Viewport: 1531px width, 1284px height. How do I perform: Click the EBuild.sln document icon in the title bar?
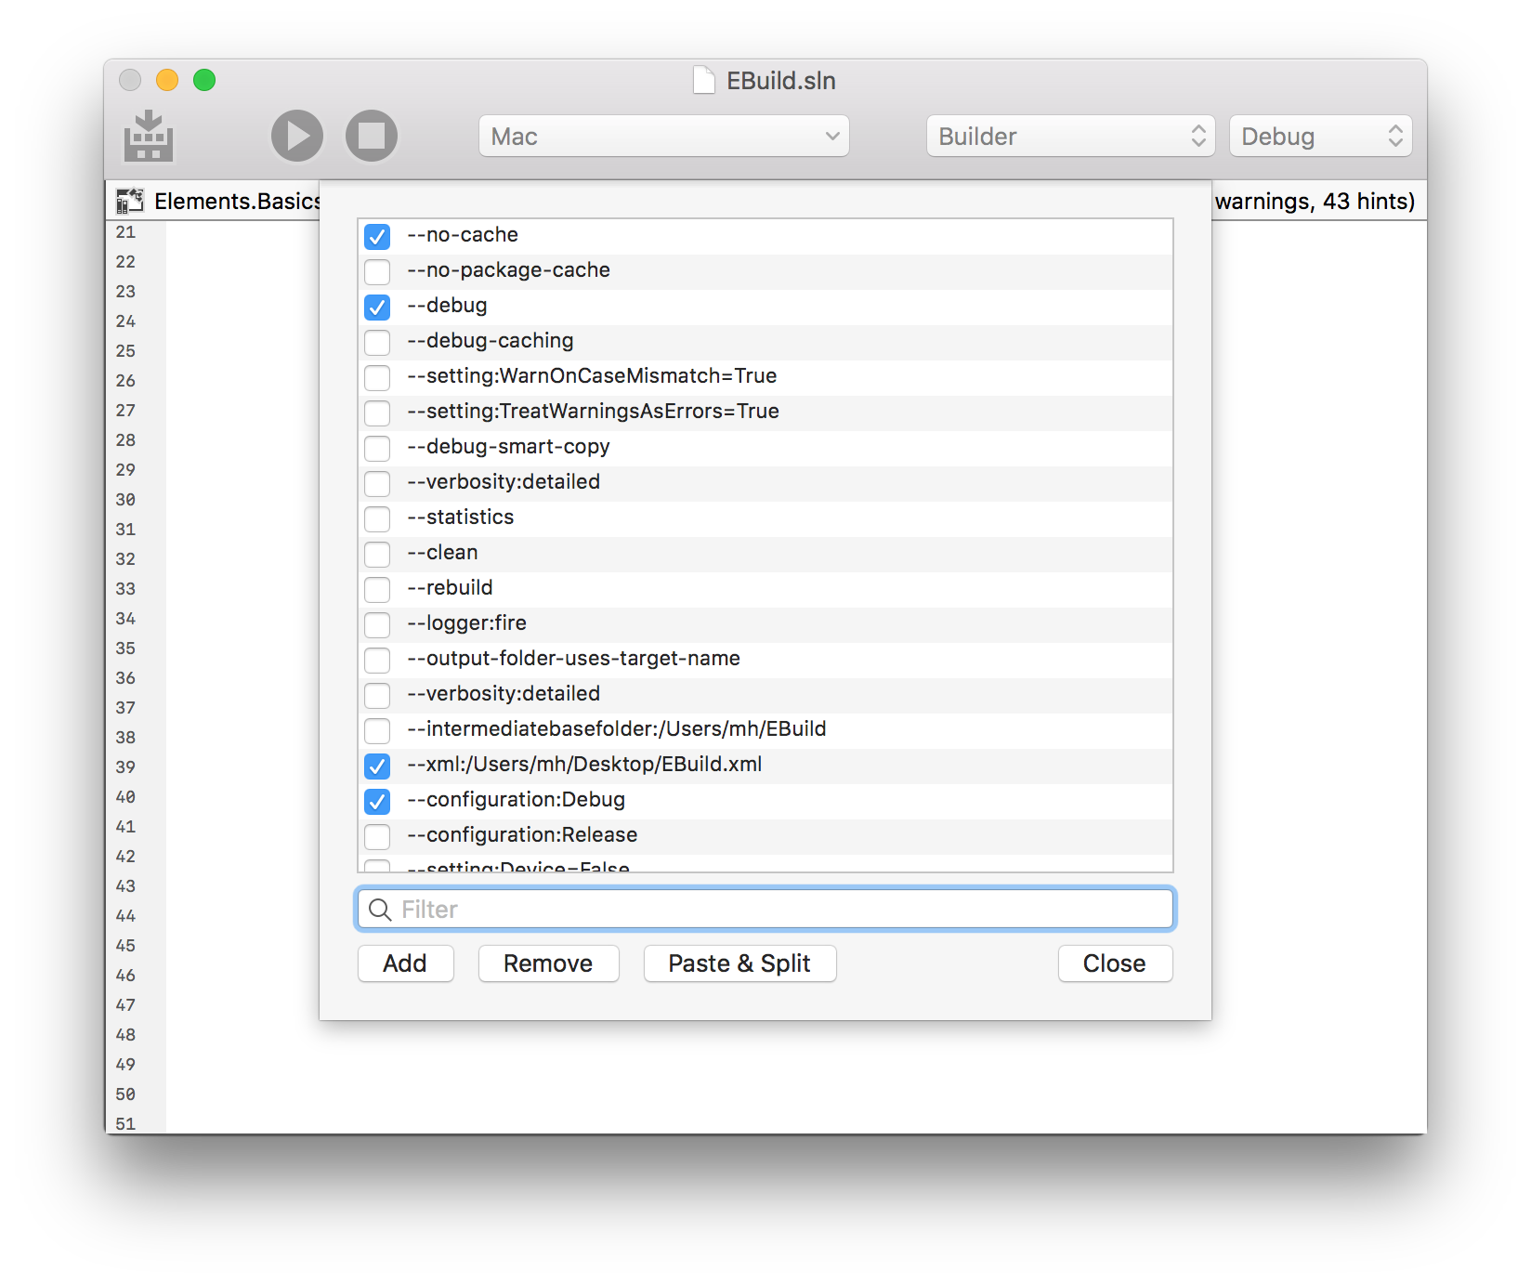(x=704, y=81)
